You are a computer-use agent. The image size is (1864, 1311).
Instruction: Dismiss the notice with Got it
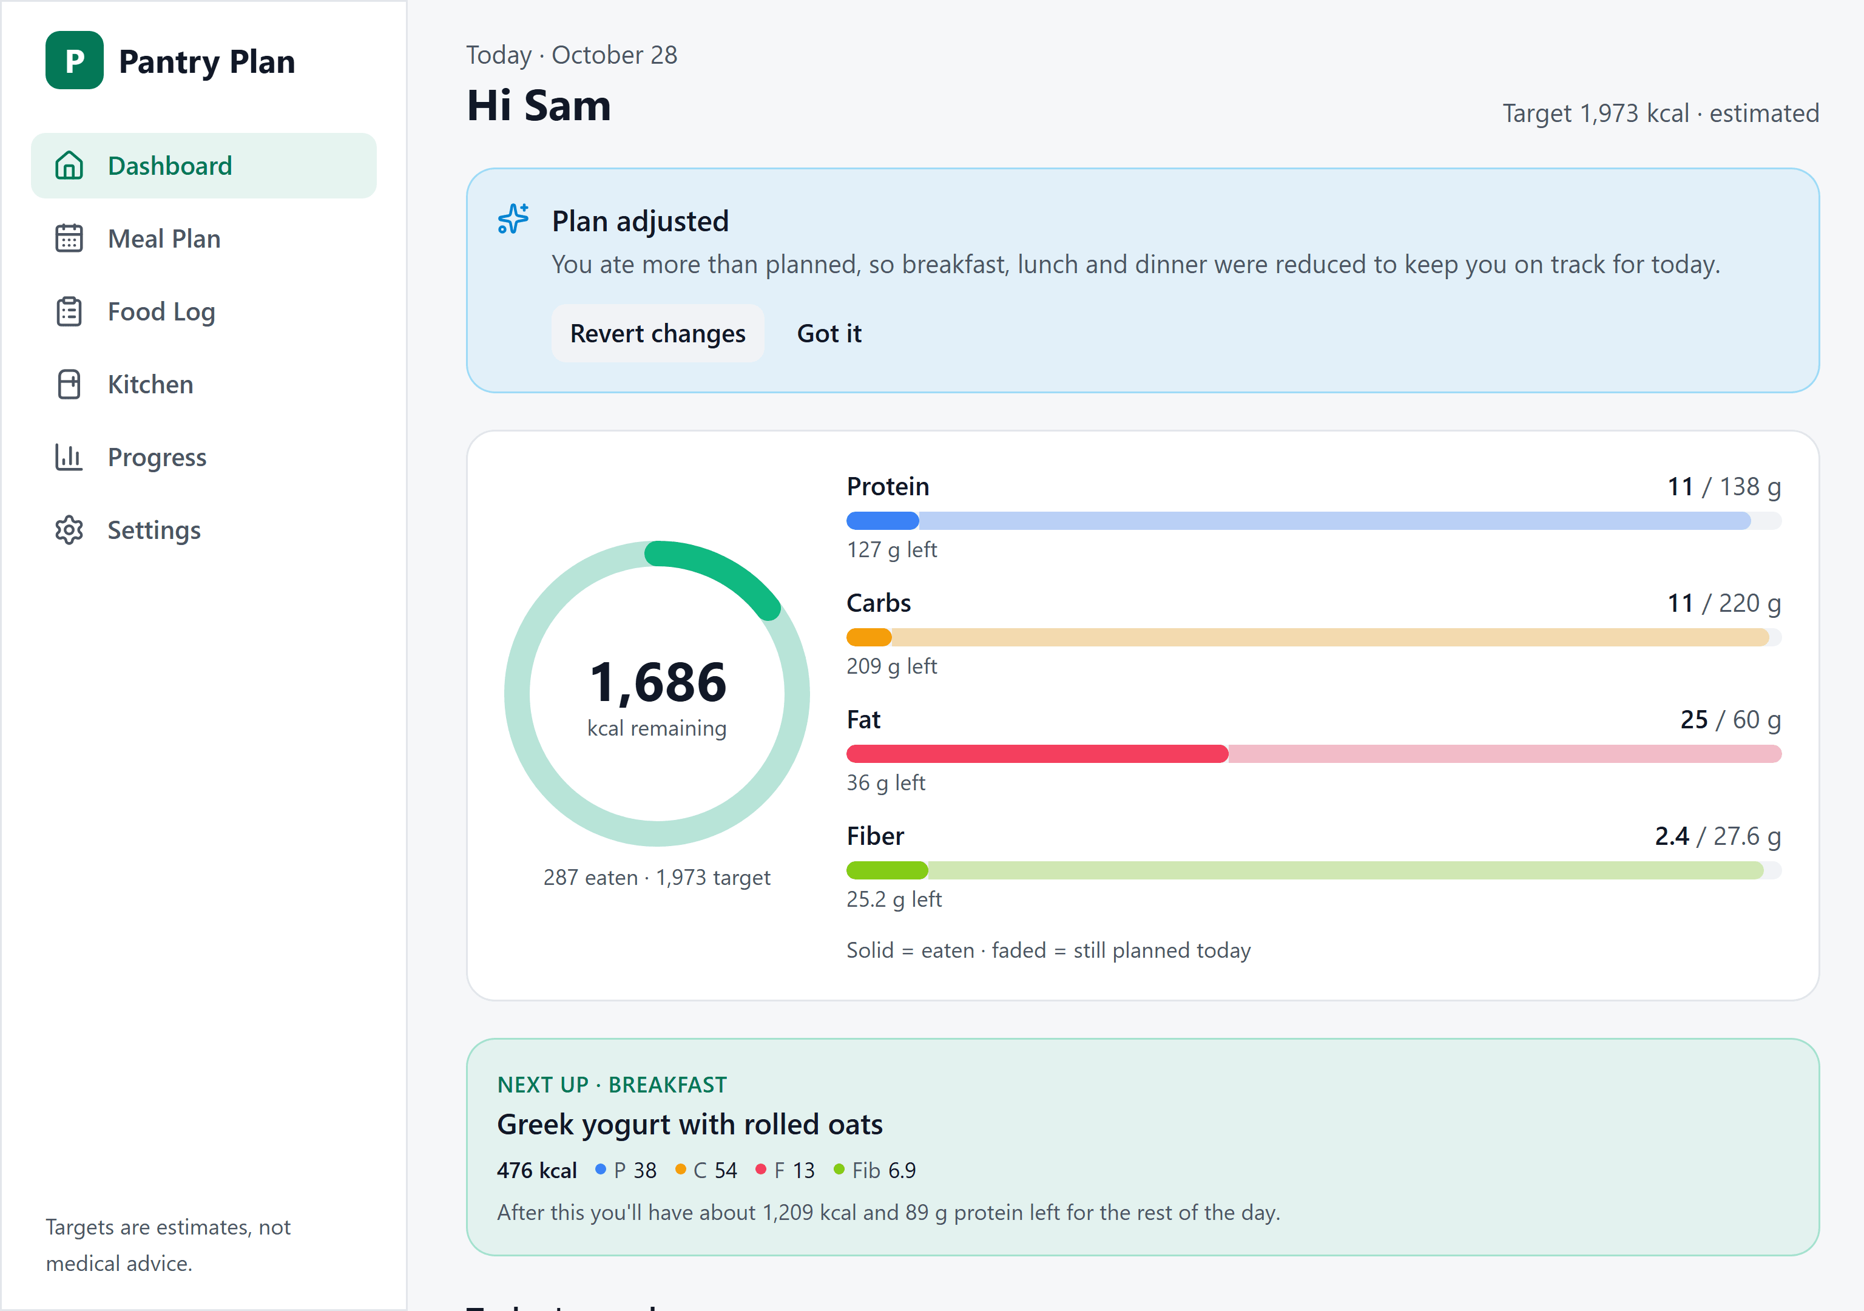tap(829, 333)
